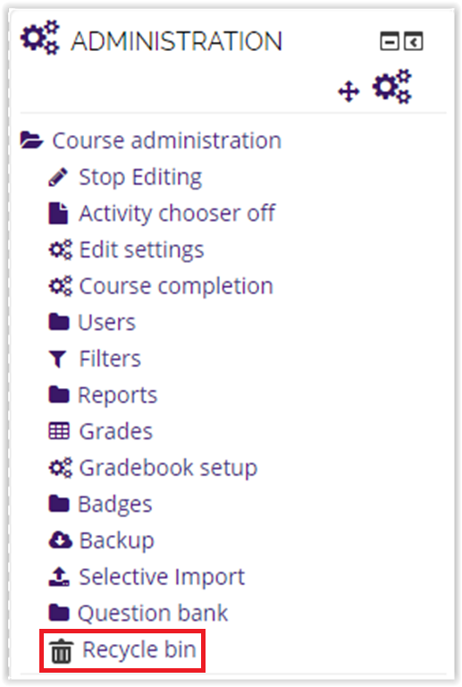Open the Edit settings link

[x=141, y=250]
